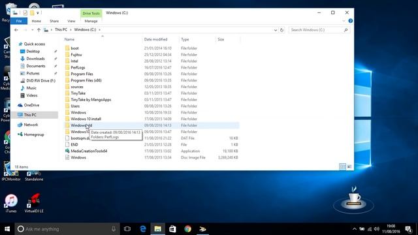The image size is (418, 235).
Task: Select Music in the navigation pane
Action: pos(31,88)
